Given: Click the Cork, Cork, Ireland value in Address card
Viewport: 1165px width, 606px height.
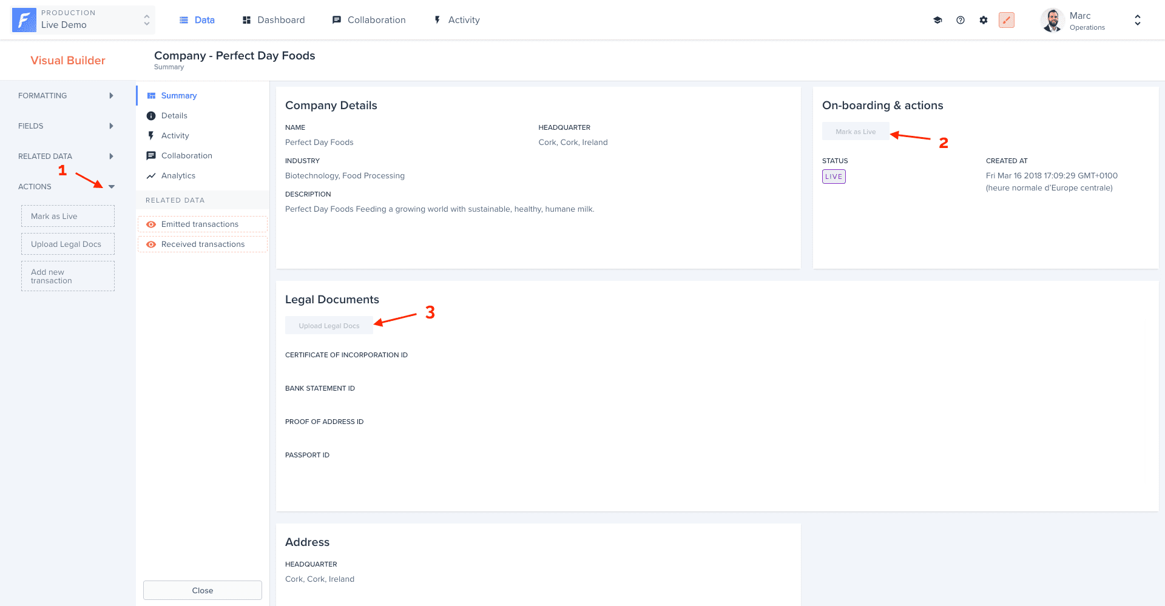Looking at the screenshot, I should pyautogui.click(x=320, y=579).
